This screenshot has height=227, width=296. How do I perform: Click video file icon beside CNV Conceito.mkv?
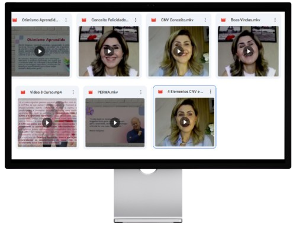pos(153,20)
